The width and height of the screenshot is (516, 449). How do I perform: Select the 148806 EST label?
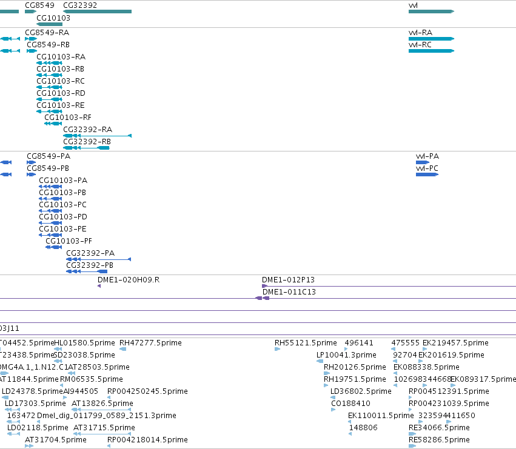pos(363,428)
